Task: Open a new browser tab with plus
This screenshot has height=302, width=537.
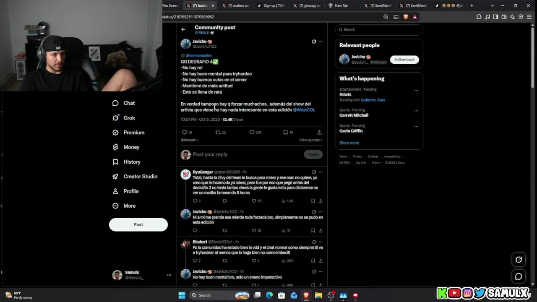Action: tap(472, 5)
